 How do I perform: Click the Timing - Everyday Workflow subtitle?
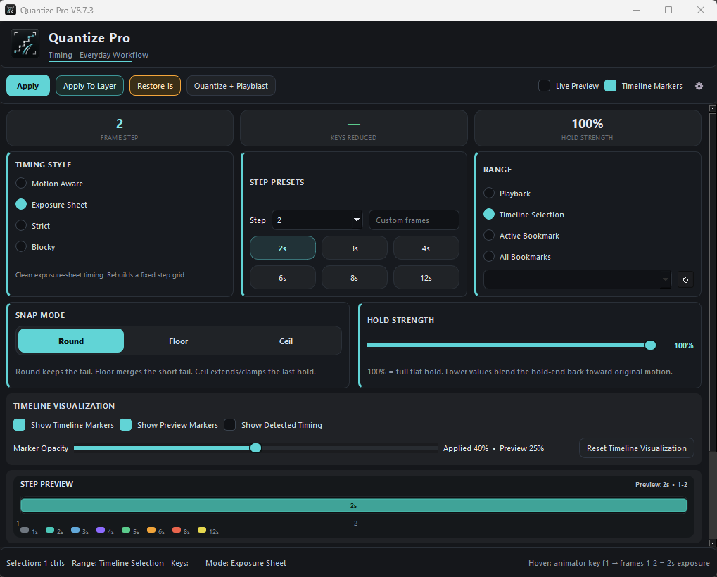tap(99, 55)
